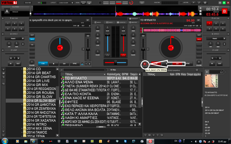The width and height of the screenshot is (231, 144).
Task: Toggle deck A SLIP mode button
Action: pos(32,35)
